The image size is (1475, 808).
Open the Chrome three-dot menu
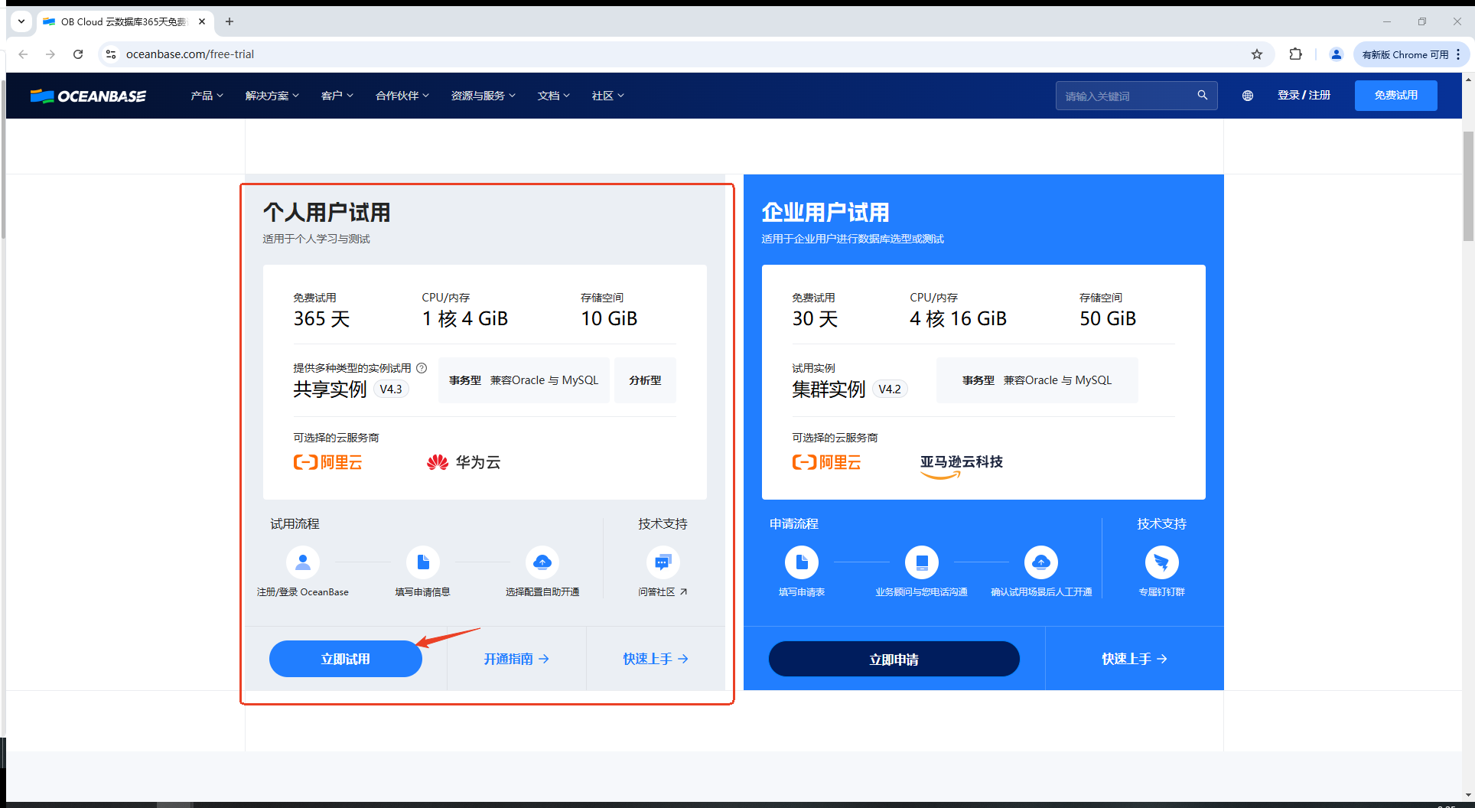point(1458,54)
